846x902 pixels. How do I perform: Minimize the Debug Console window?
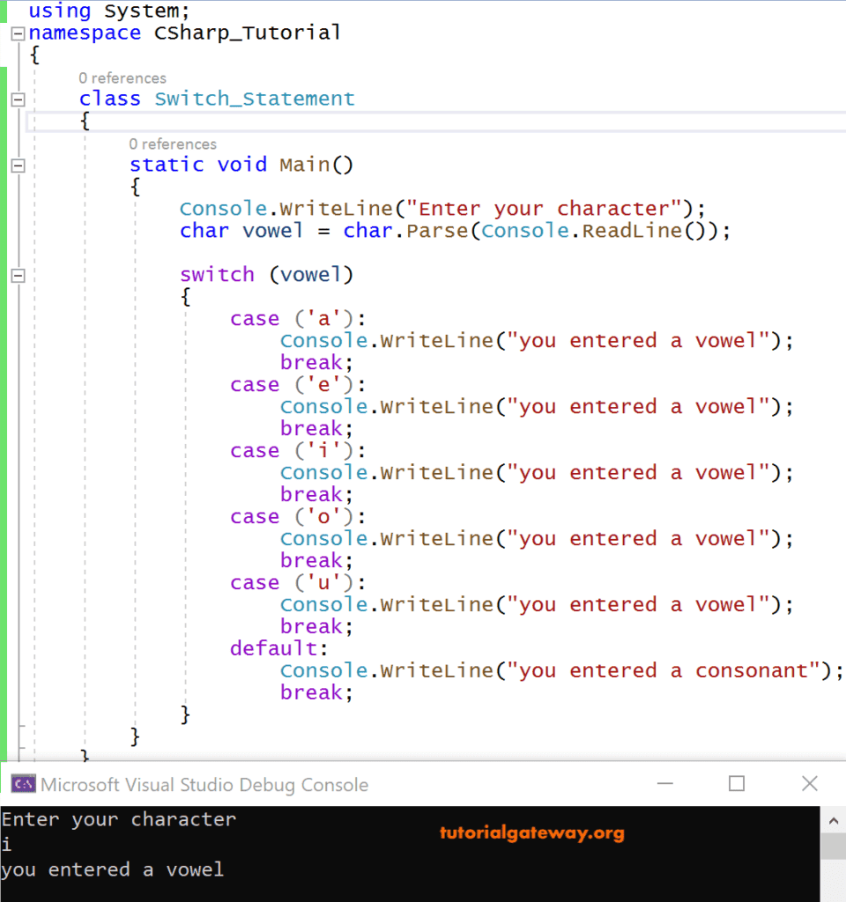click(665, 783)
